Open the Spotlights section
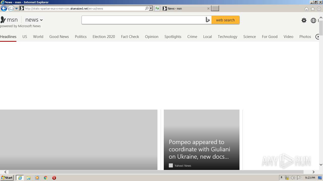Viewport: 323px width, 181px height. click(x=173, y=37)
